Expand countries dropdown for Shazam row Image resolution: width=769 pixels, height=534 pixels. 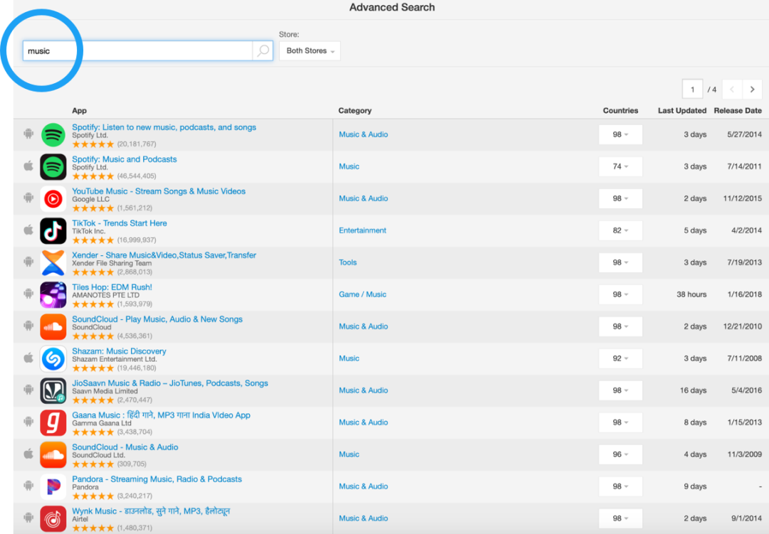point(620,358)
